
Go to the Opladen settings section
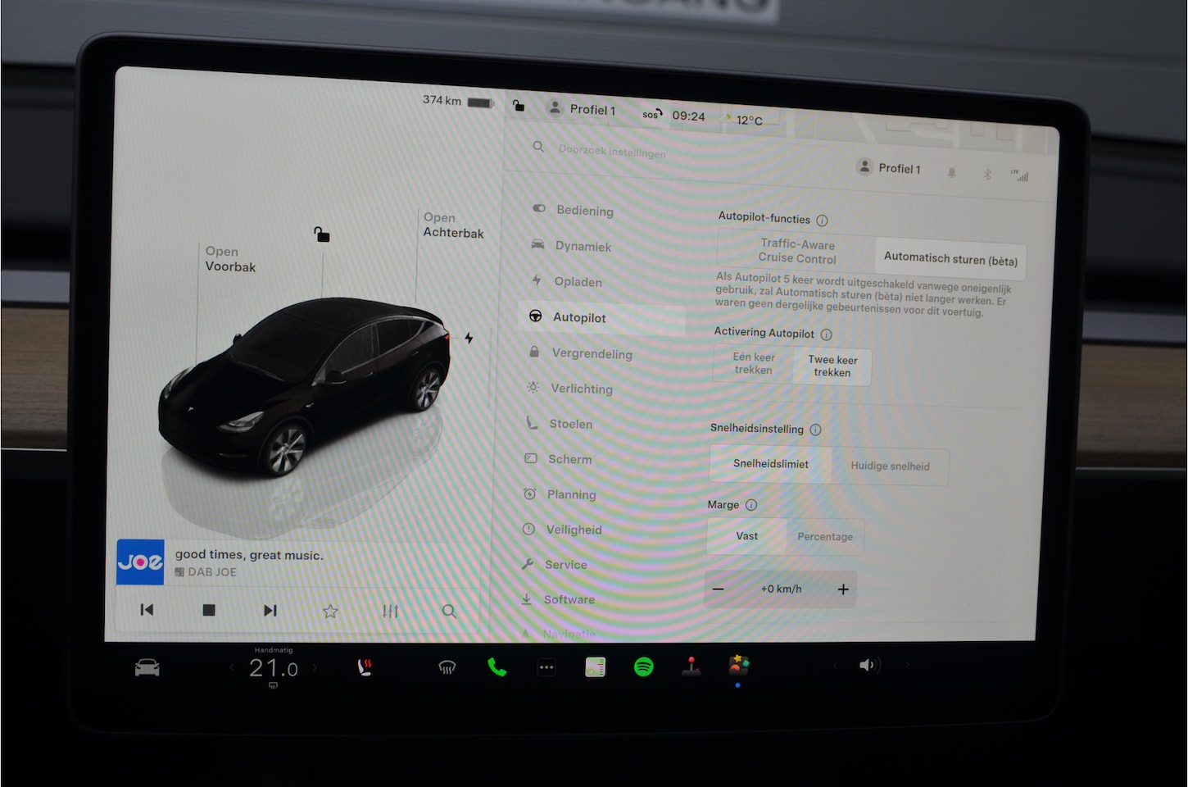pyautogui.click(x=578, y=281)
